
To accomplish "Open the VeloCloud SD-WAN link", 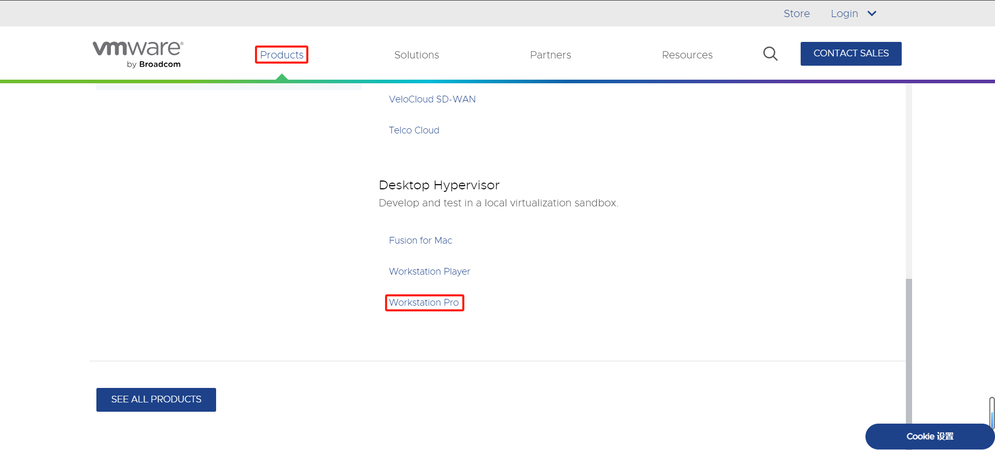I will pos(432,99).
